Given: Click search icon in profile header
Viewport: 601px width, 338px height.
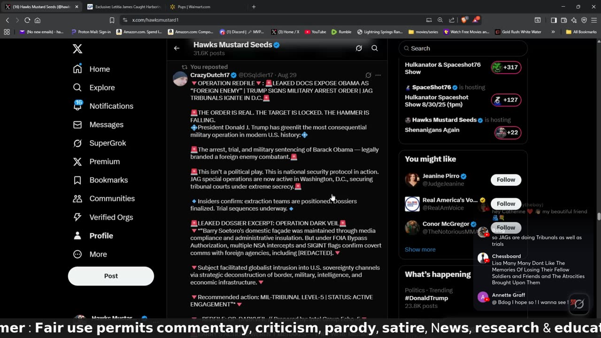Looking at the screenshot, I should 375,48.
